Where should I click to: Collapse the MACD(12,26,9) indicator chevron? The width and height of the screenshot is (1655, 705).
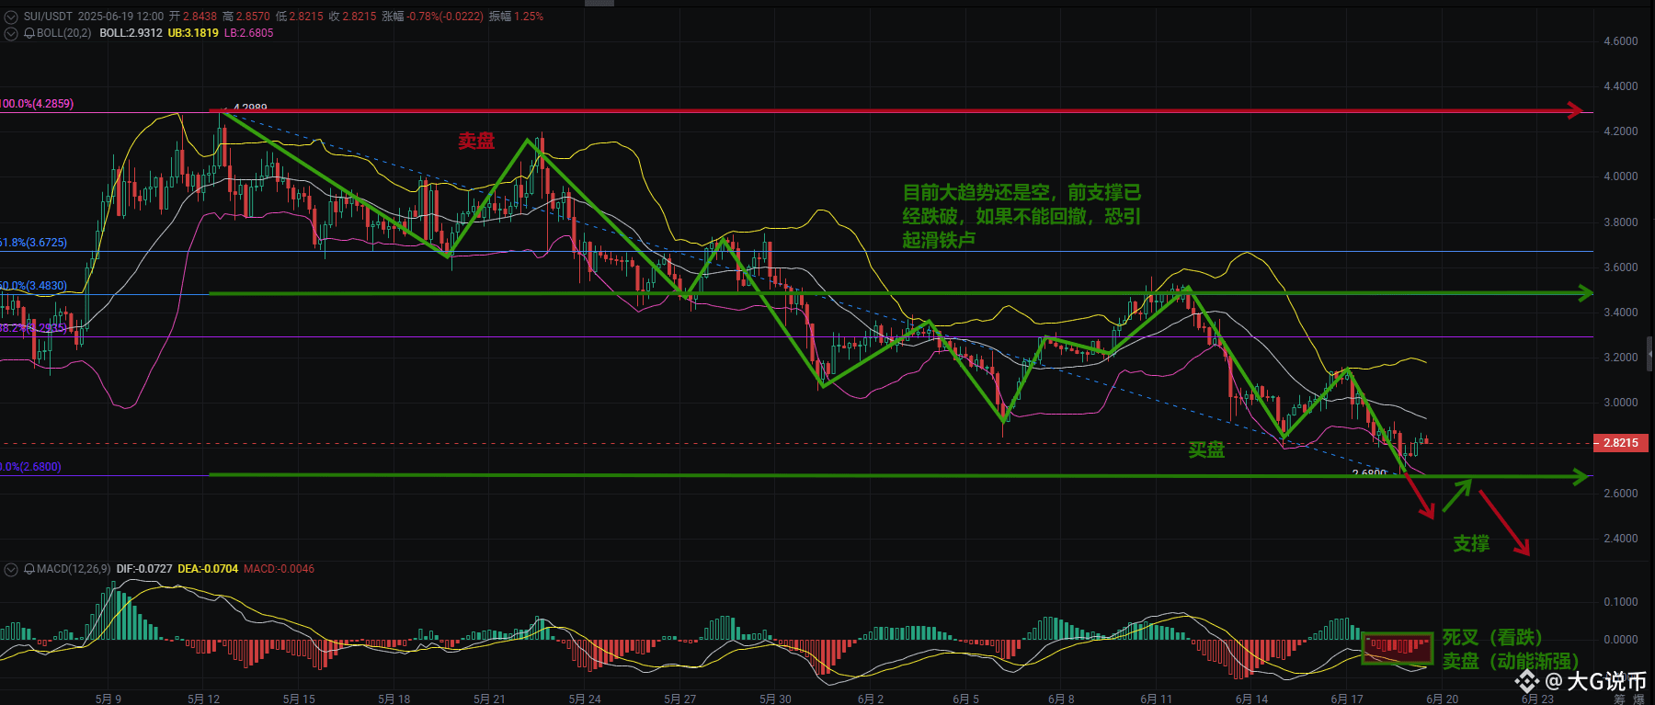[11, 570]
